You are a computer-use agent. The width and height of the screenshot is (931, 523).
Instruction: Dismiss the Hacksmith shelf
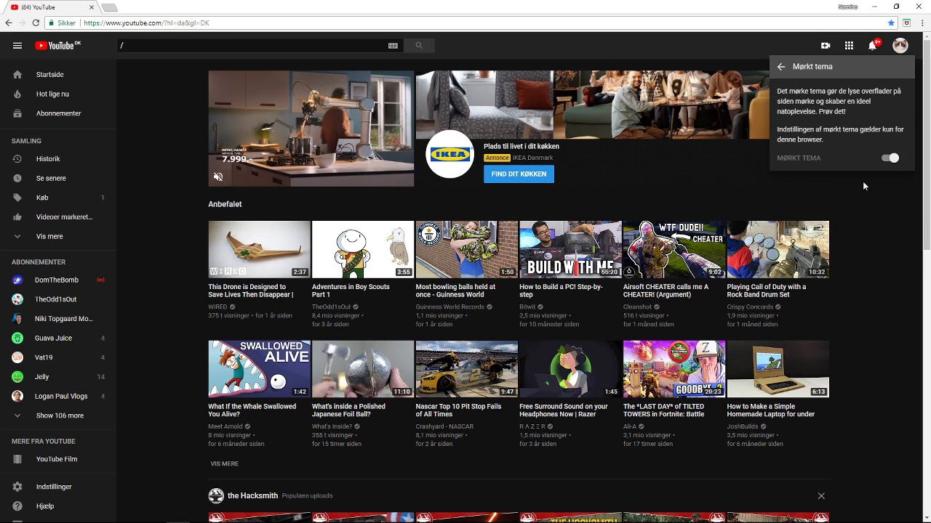click(821, 496)
